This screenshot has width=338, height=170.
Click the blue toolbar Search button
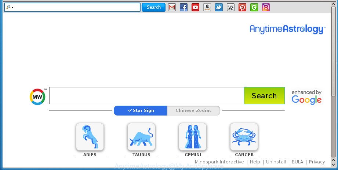153,7
